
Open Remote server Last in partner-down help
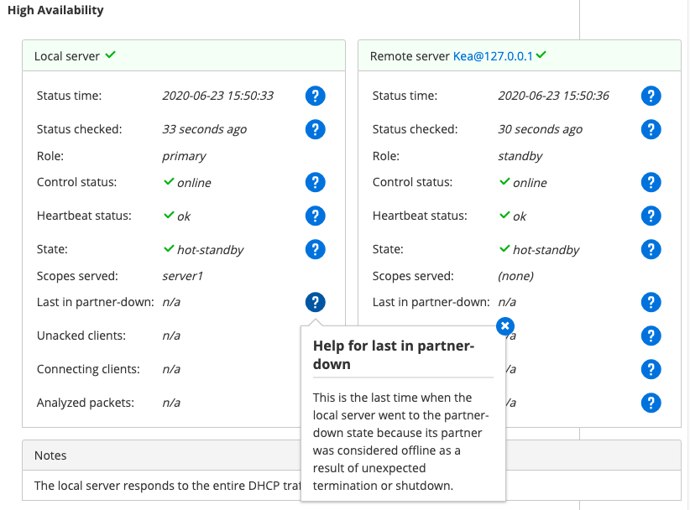point(651,302)
